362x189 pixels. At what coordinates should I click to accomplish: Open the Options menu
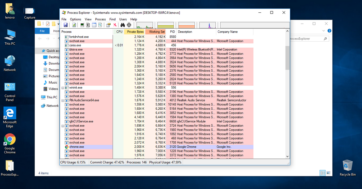point(76,19)
